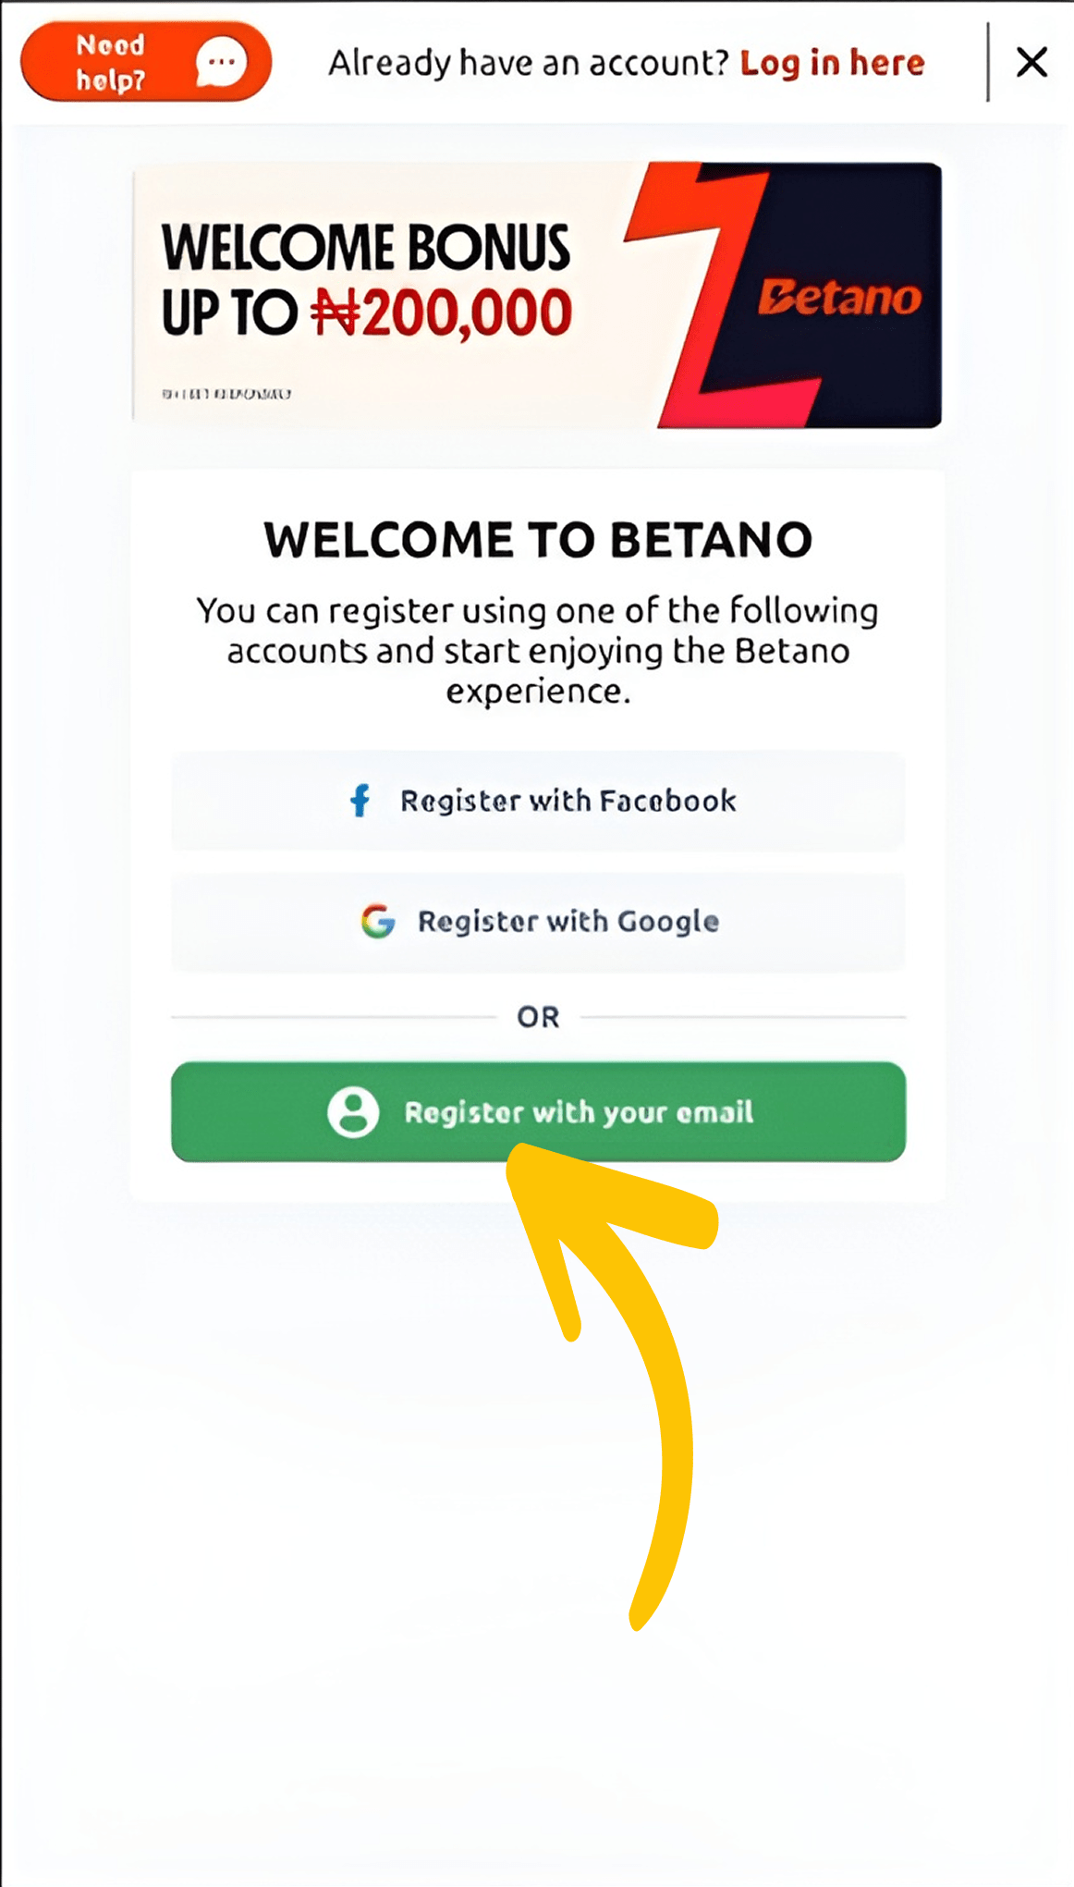Click the OR divider text

[538, 1015]
